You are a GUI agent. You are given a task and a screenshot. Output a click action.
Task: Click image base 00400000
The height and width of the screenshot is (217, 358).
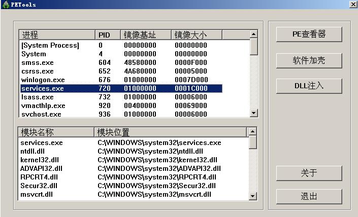pyautogui.click(x=140, y=106)
